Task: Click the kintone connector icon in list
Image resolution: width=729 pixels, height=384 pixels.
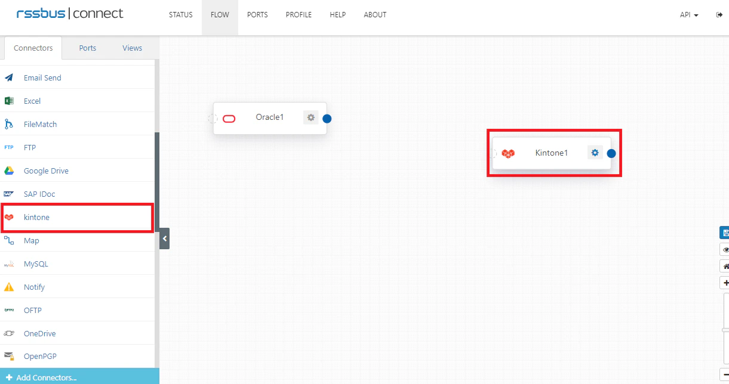Action: pyautogui.click(x=9, y=217)
